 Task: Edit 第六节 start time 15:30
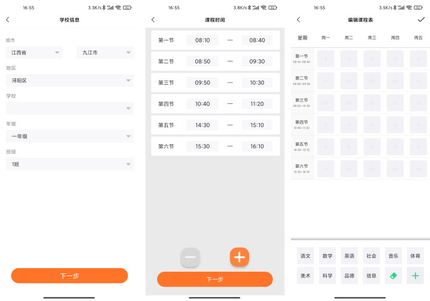pyautogui.click(x=202, y=146)
